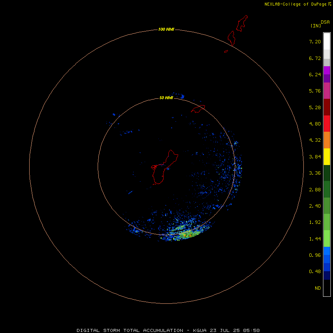The height and width of the screenshot is (333, 333).
Task: Click the light green legend swatch
Action: pyautogui.click(x=327, y=239)
